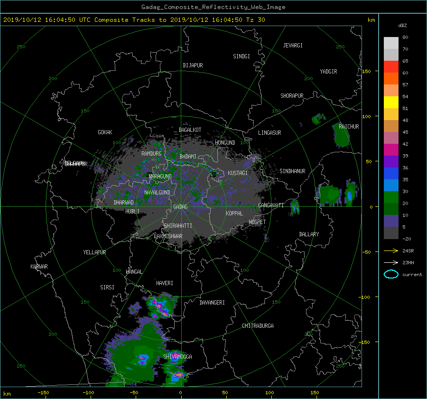The width and height of the screenshot is (427, 399).
Task: Click the HOSPET city label
Action: tap(257, 222)
